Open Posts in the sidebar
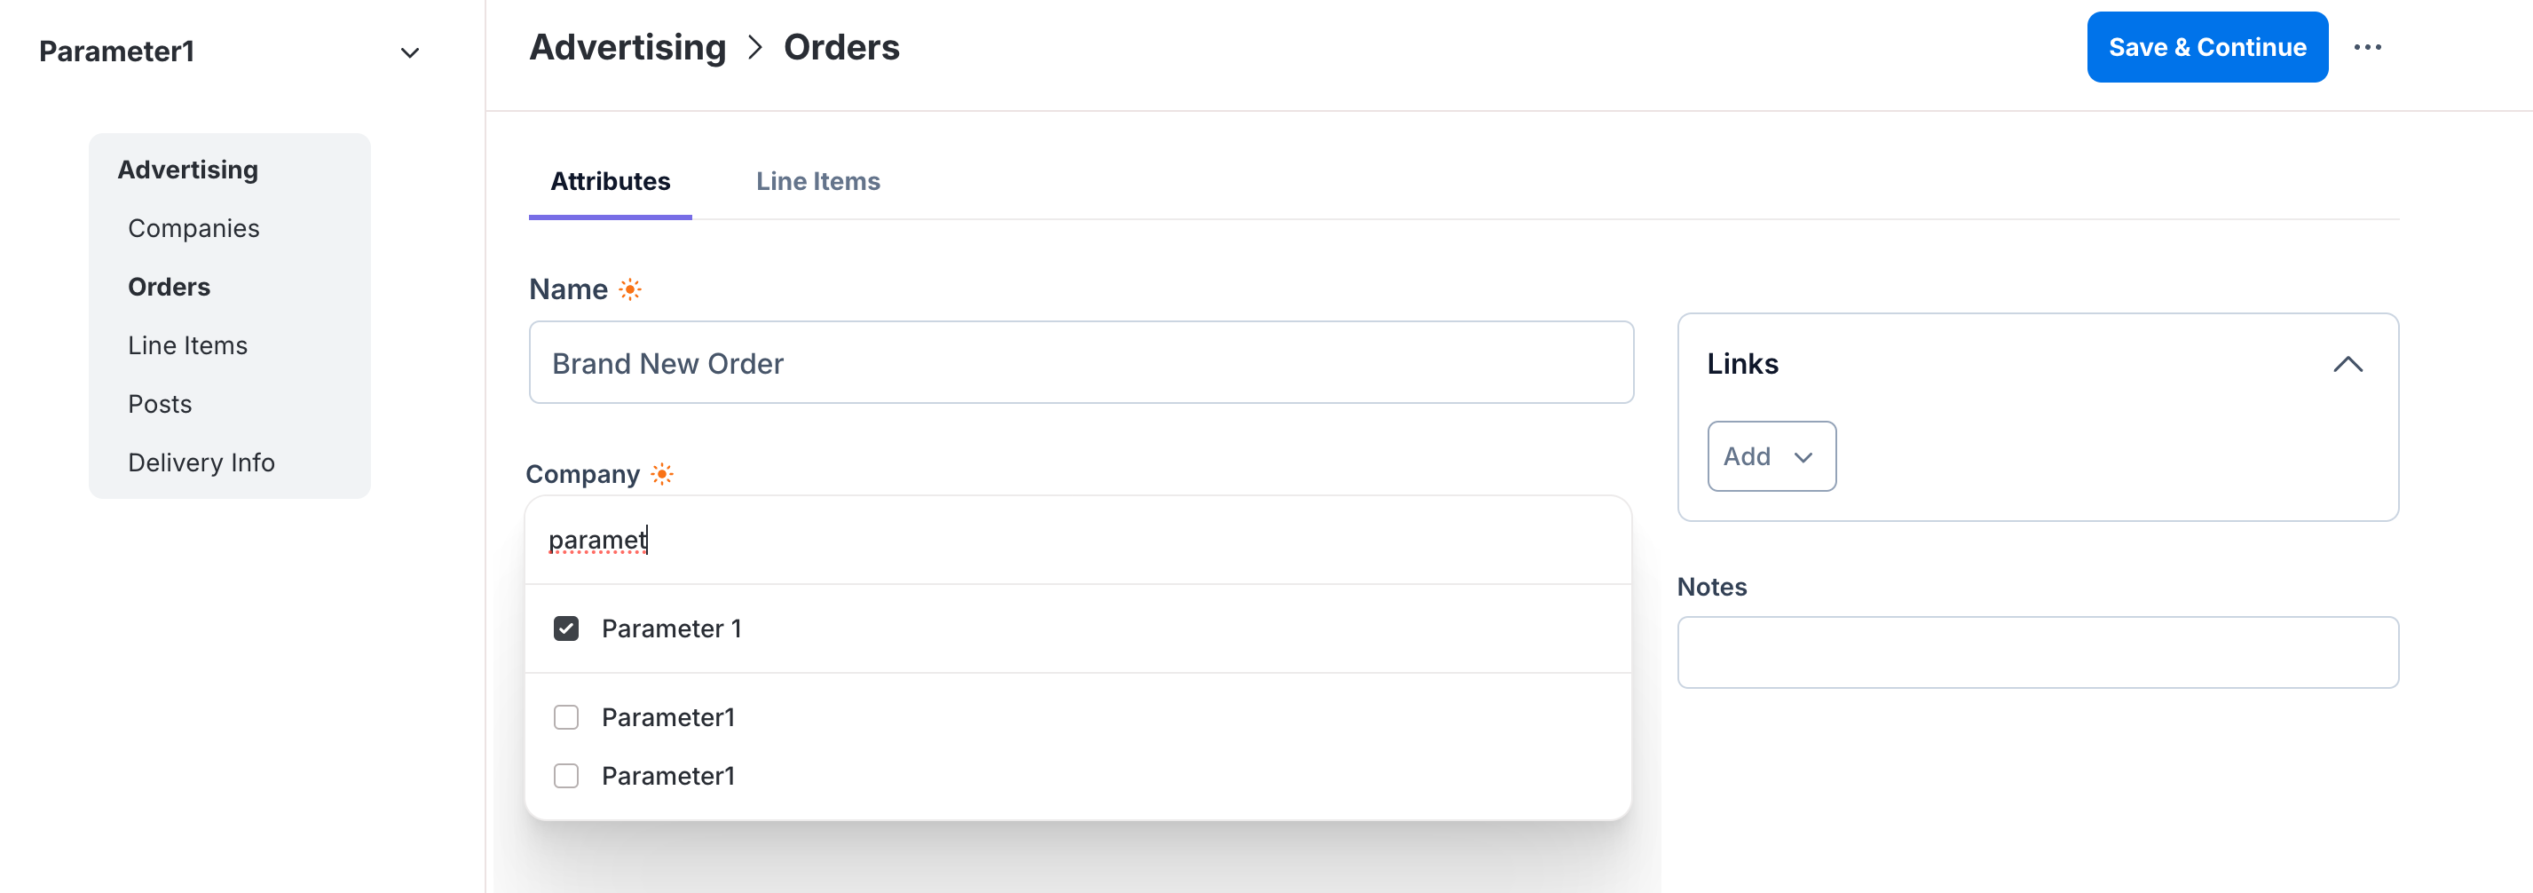The height and width of the screenshot is (893, 2533). [161, 404]
